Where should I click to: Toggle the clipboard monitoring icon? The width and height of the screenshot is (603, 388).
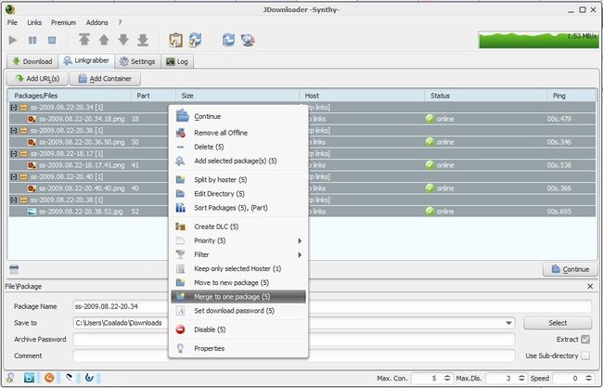175,40
